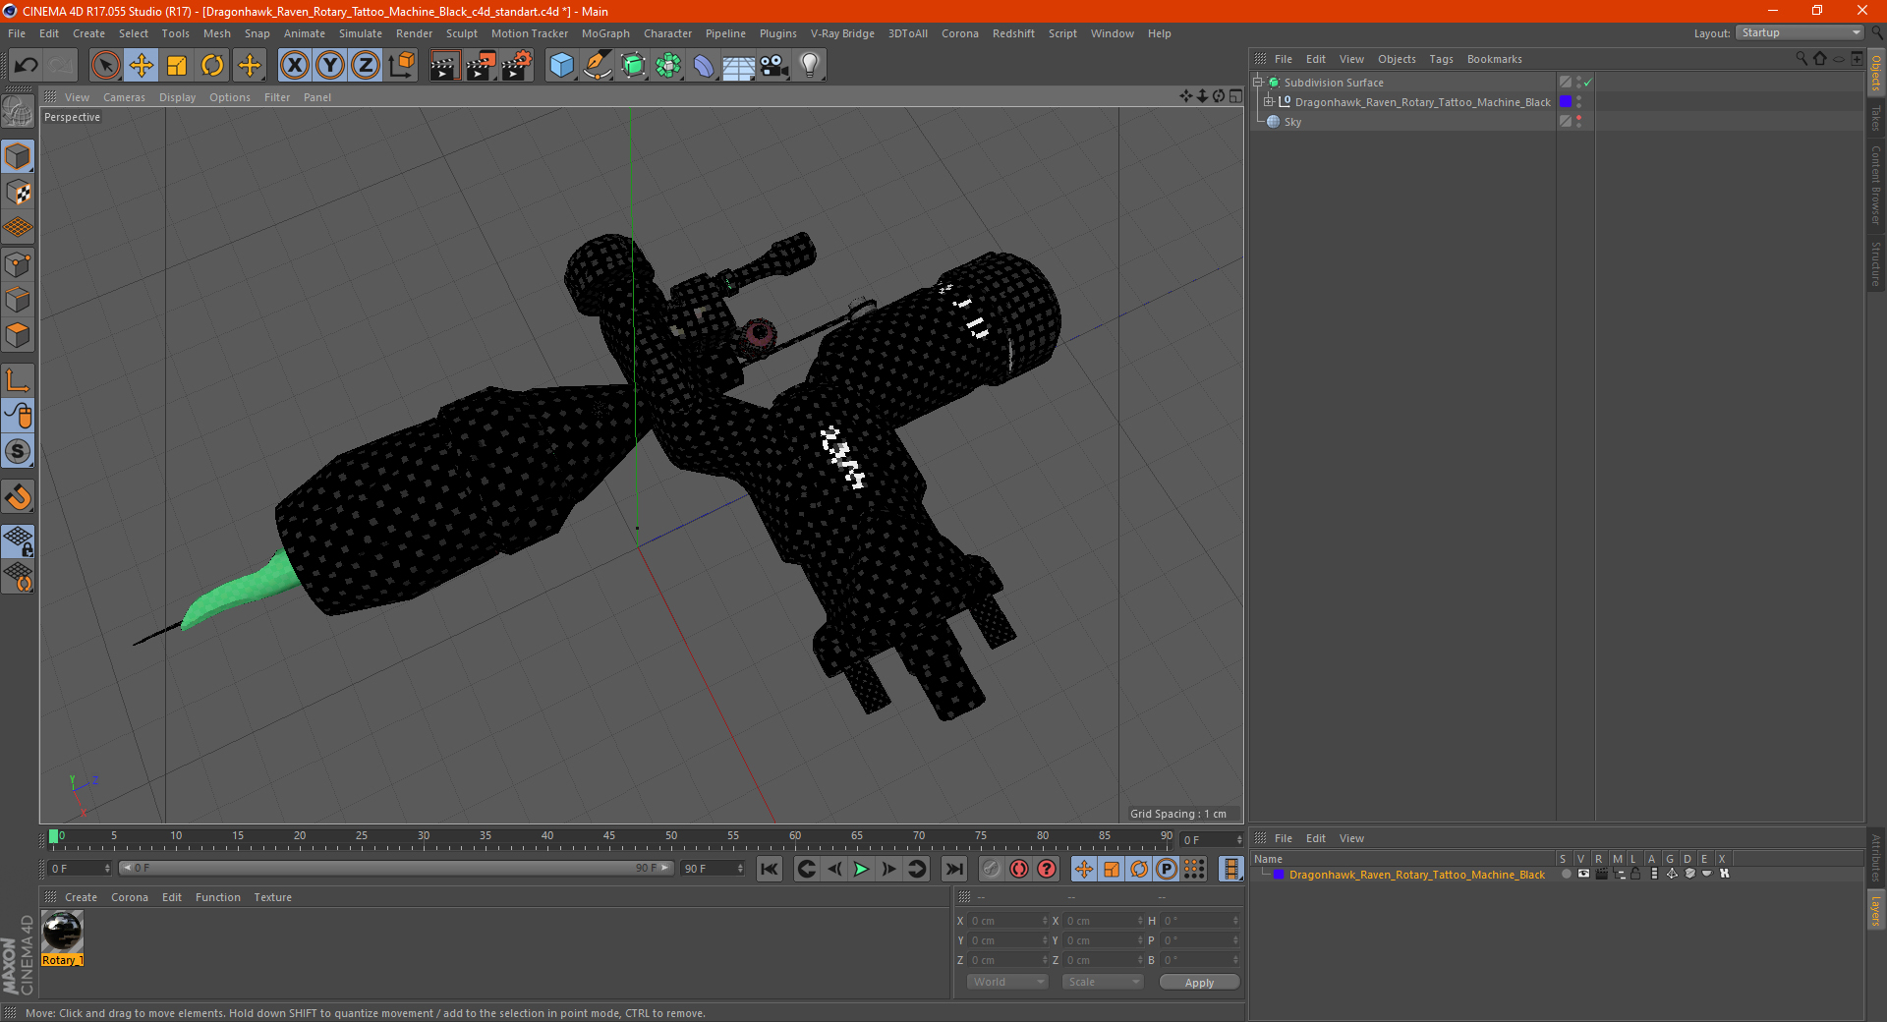The image size is (1887, 1022).
Task: Add a light object
Action: pos(809,66)
